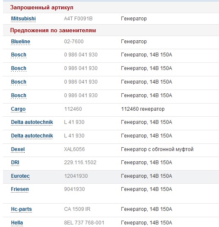Viewport: 219px width, 227px height.
Task: Select Cargo article number 112460
Action: coord(73,109)
